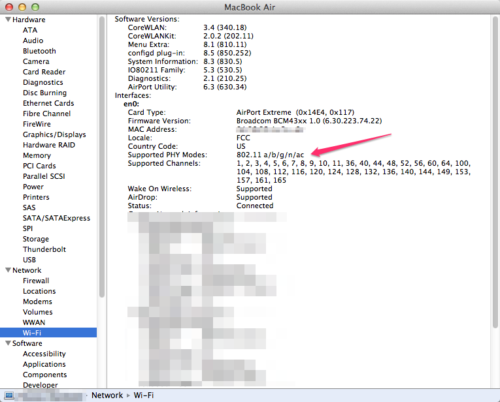Viewport: 500px width, 402px height.
Task: Click the Hardware category label
Action: pos(29,20)
